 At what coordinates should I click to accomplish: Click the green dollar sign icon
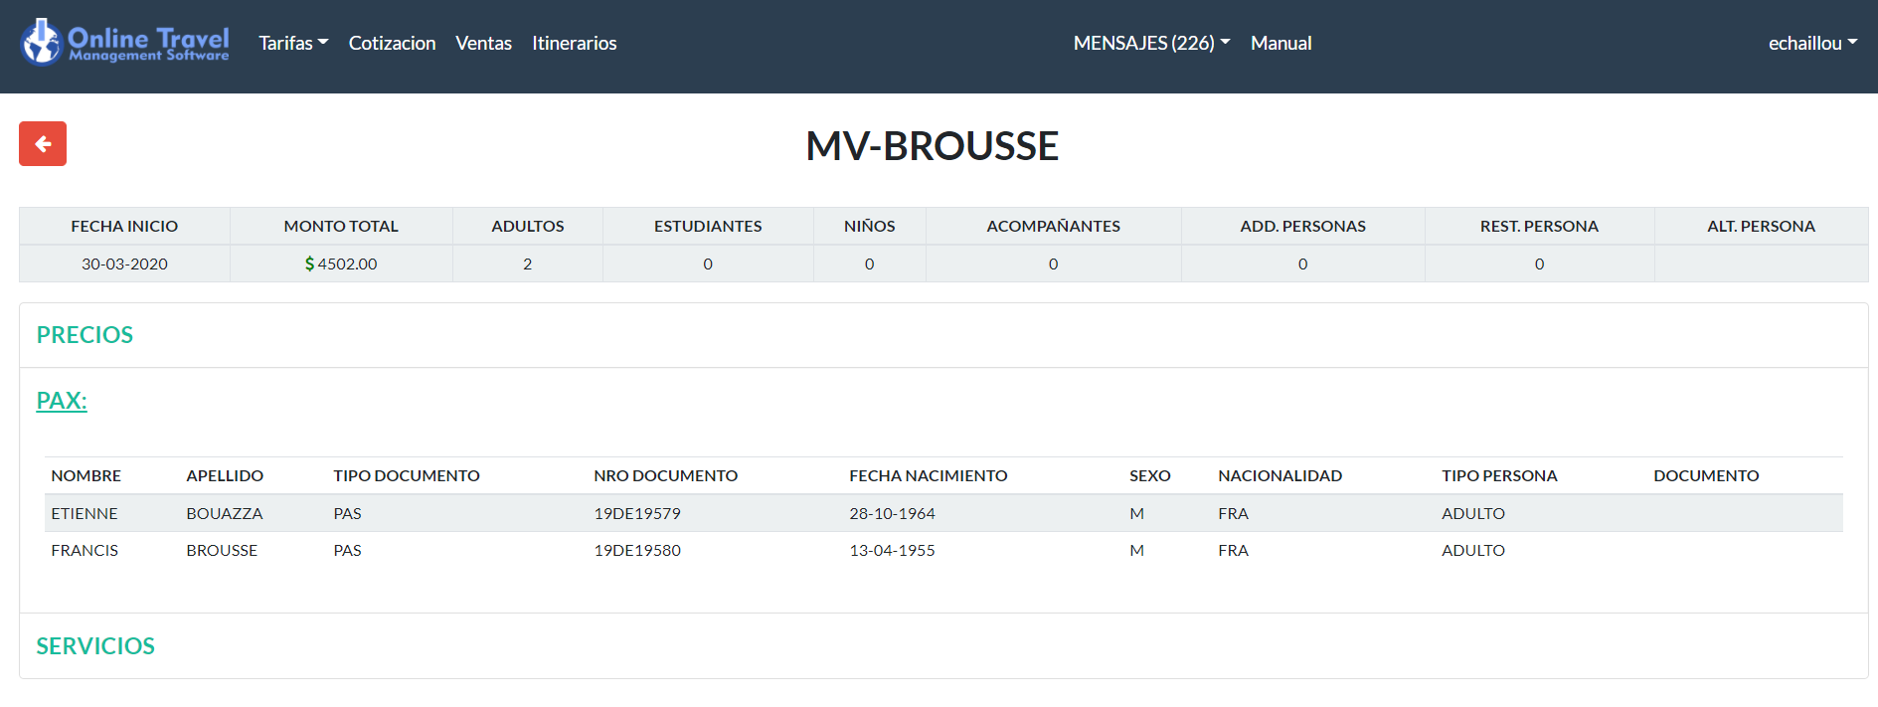[309, 265]
